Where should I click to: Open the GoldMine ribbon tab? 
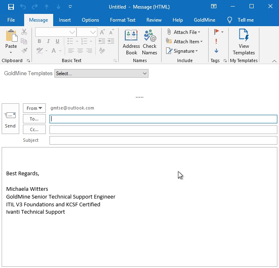tap(205, 20)
